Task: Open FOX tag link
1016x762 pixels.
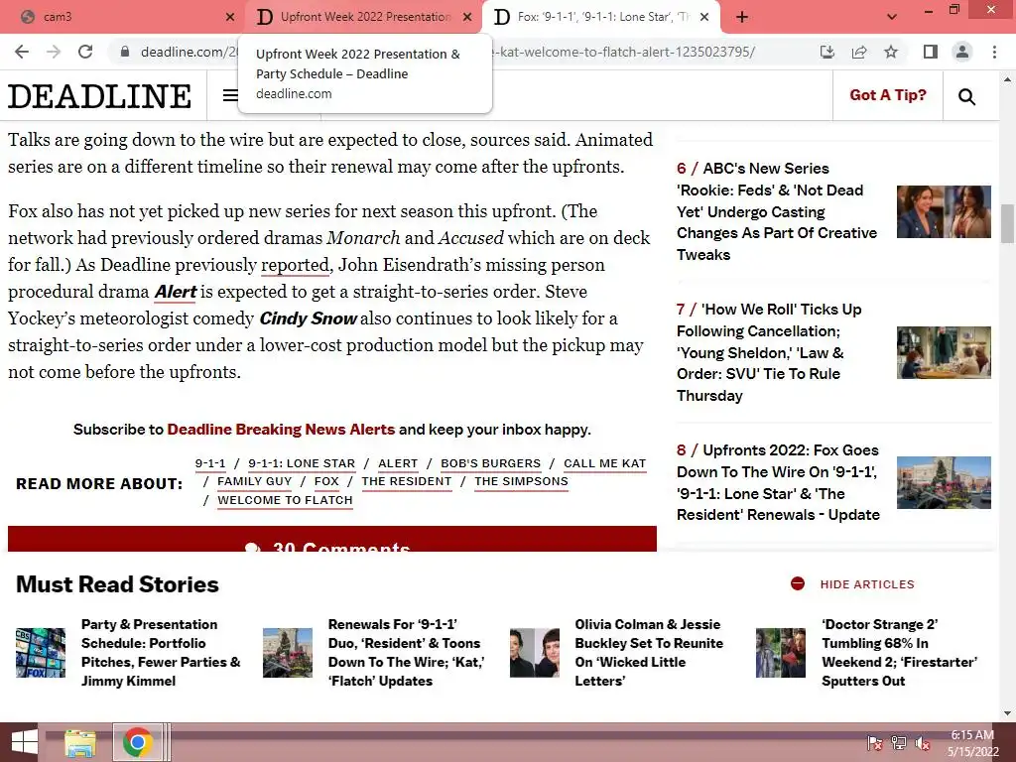Action: (326, 481)
